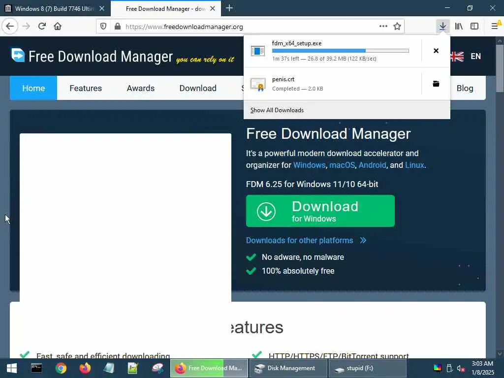
Task: Open the taskbar clock and date
Action: 482,368
